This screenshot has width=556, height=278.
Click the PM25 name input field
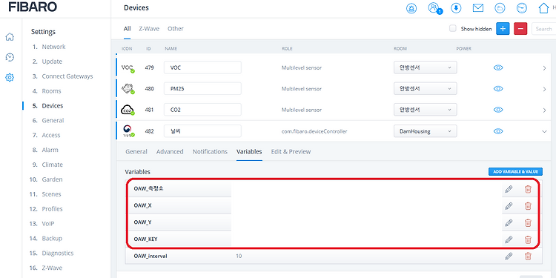[x=202, y=89]
